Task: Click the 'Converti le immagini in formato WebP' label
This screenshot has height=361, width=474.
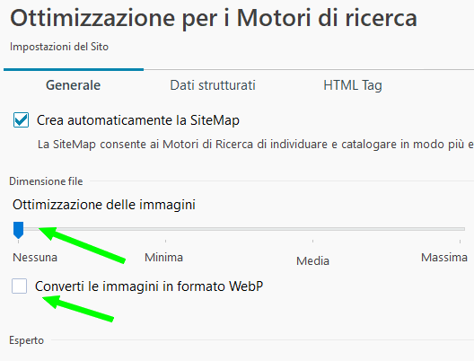Action: (149, 286)
